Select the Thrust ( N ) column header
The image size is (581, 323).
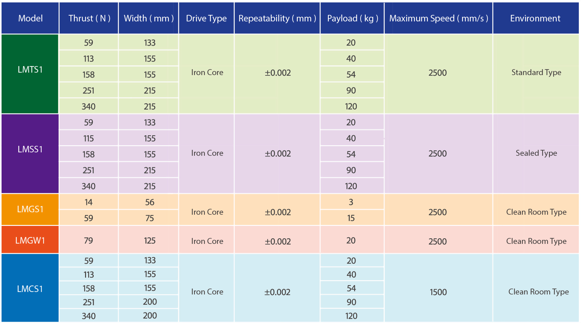(89, 18)
